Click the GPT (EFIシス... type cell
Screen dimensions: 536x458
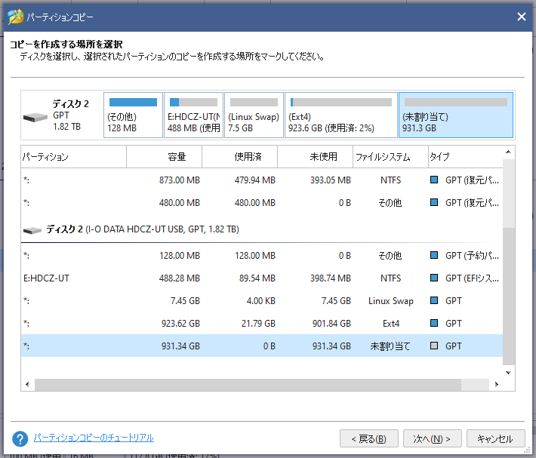pos(472,278)
